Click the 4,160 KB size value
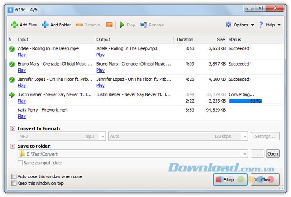The image size is (291, 197). (217, 79)
